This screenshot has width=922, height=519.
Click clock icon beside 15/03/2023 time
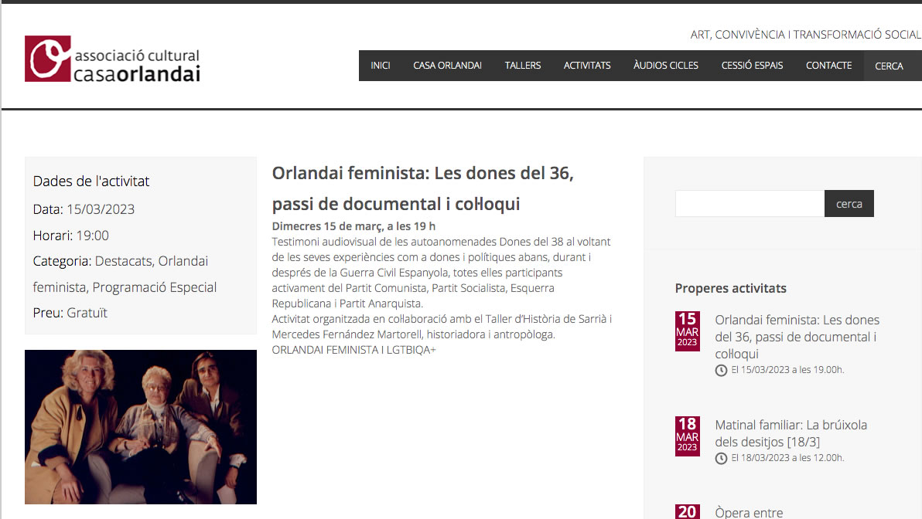tap(722, 370)
